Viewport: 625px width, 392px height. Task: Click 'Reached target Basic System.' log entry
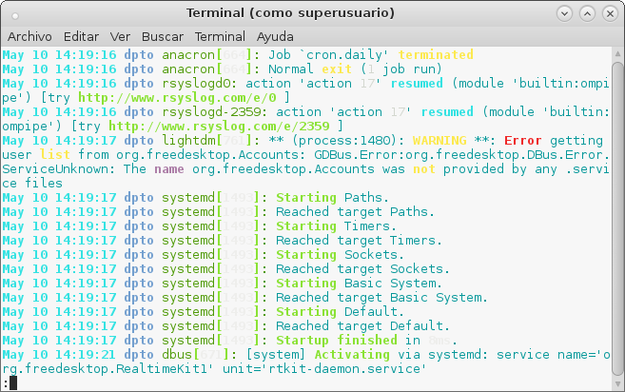381,298
